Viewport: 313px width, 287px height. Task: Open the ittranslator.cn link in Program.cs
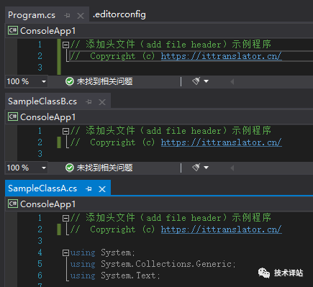[222, 56]
